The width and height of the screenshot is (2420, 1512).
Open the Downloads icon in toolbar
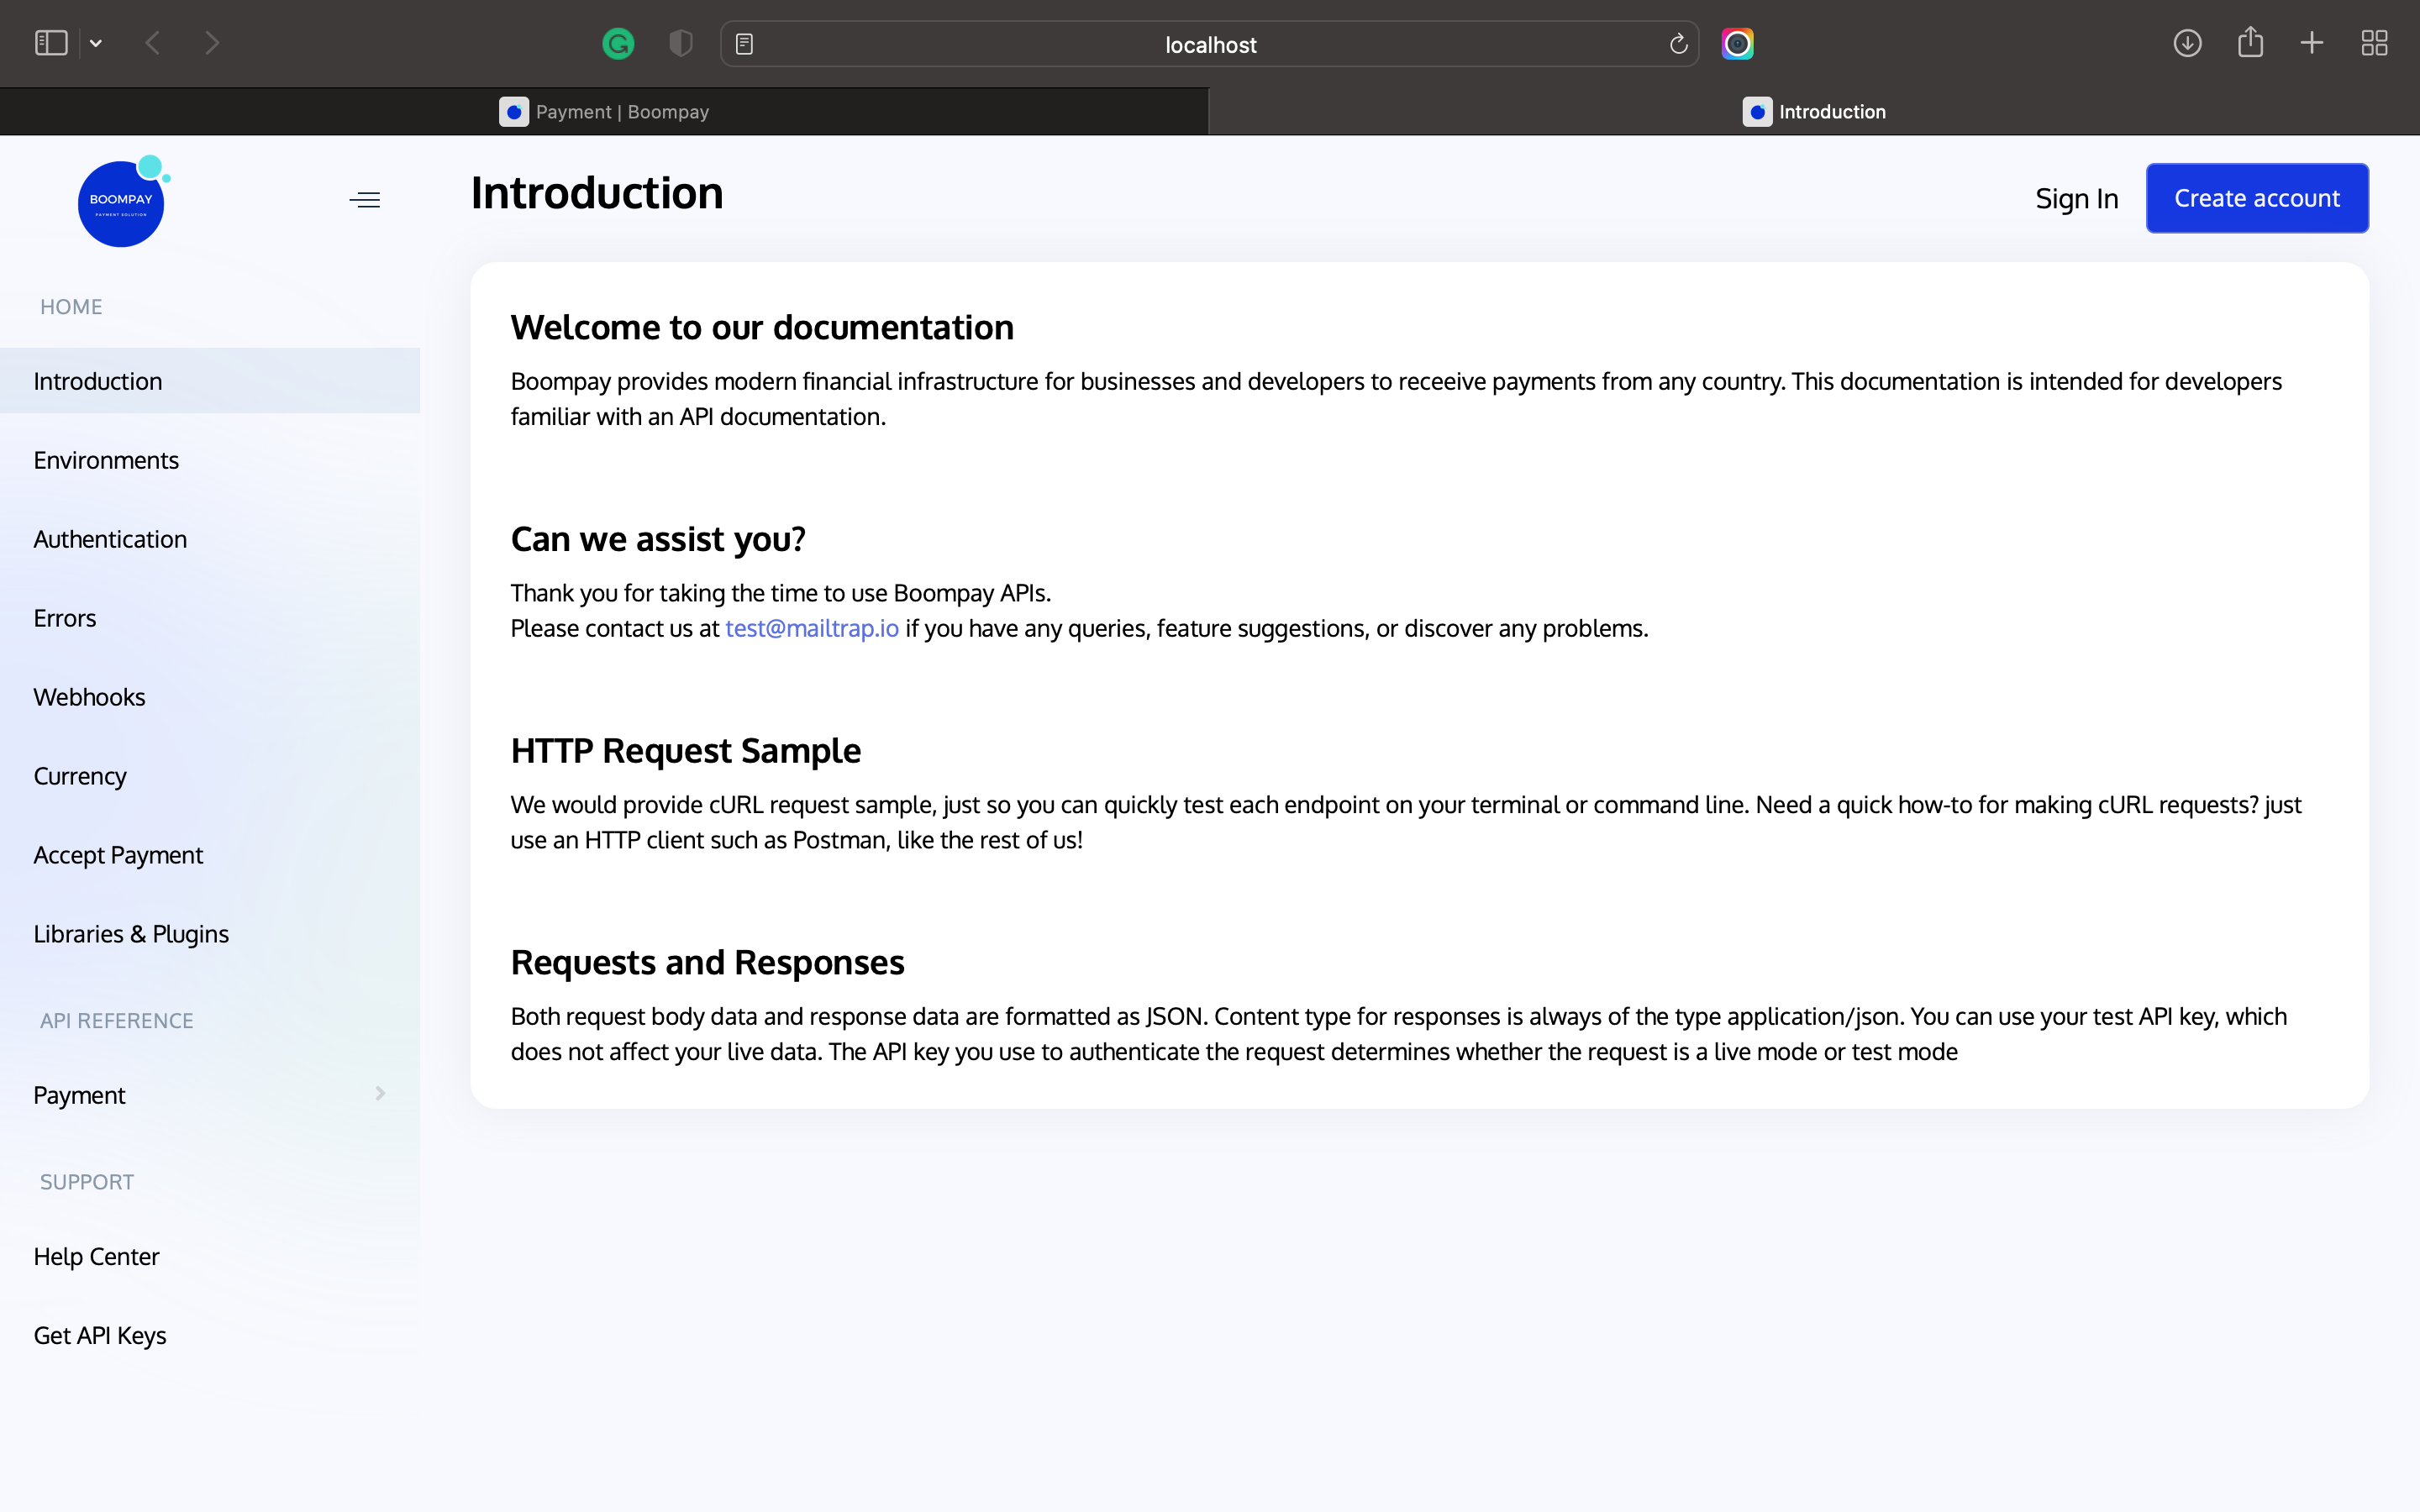pos(2188,43)
